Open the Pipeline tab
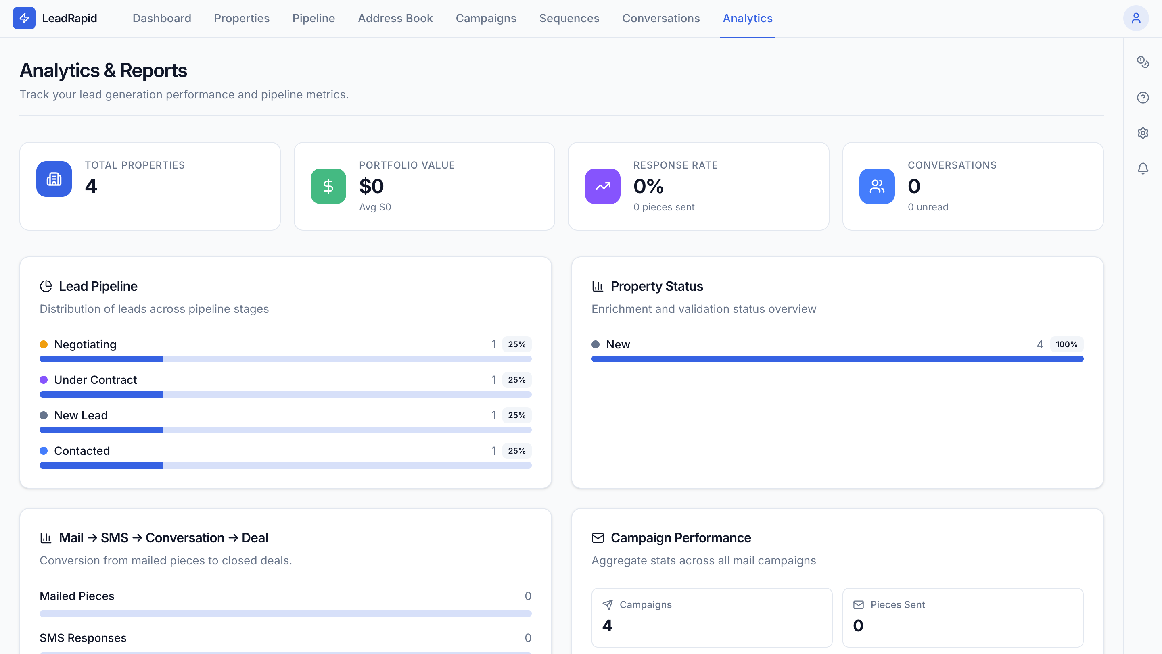1162x654 pixels. pos(313,19)
